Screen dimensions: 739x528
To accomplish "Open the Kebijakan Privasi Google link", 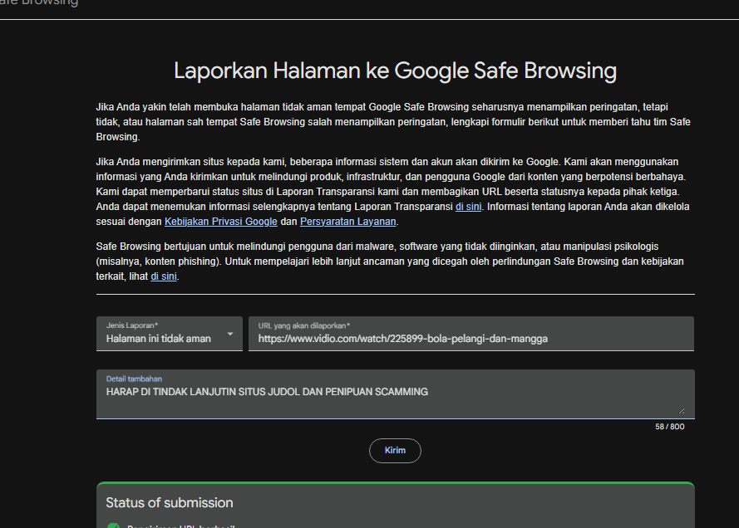I will coord(221,222).
